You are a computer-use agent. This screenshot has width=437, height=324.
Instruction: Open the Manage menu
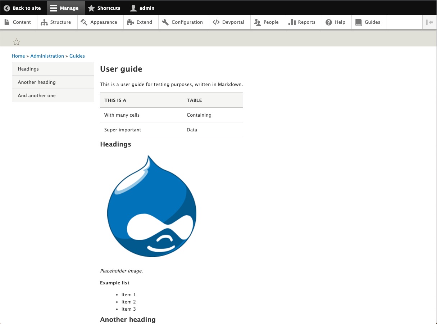click(x=66, y=8)
